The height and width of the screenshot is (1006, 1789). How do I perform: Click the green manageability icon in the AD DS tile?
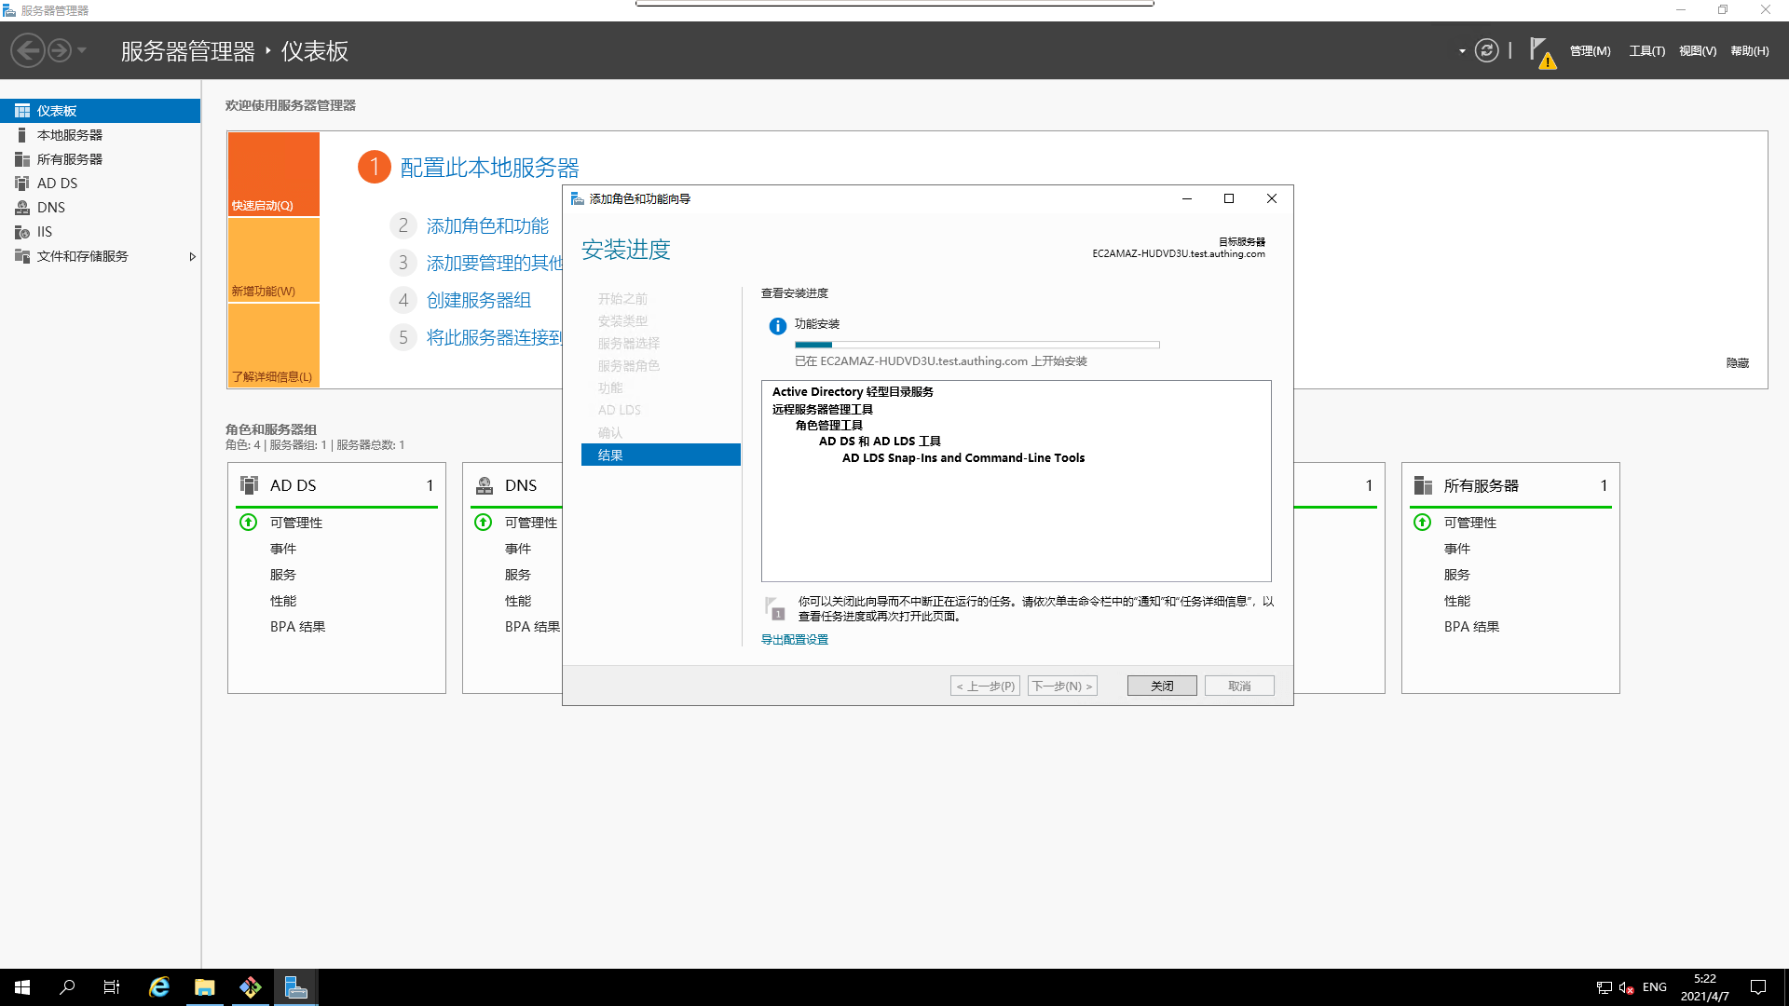tap(249, 523)
